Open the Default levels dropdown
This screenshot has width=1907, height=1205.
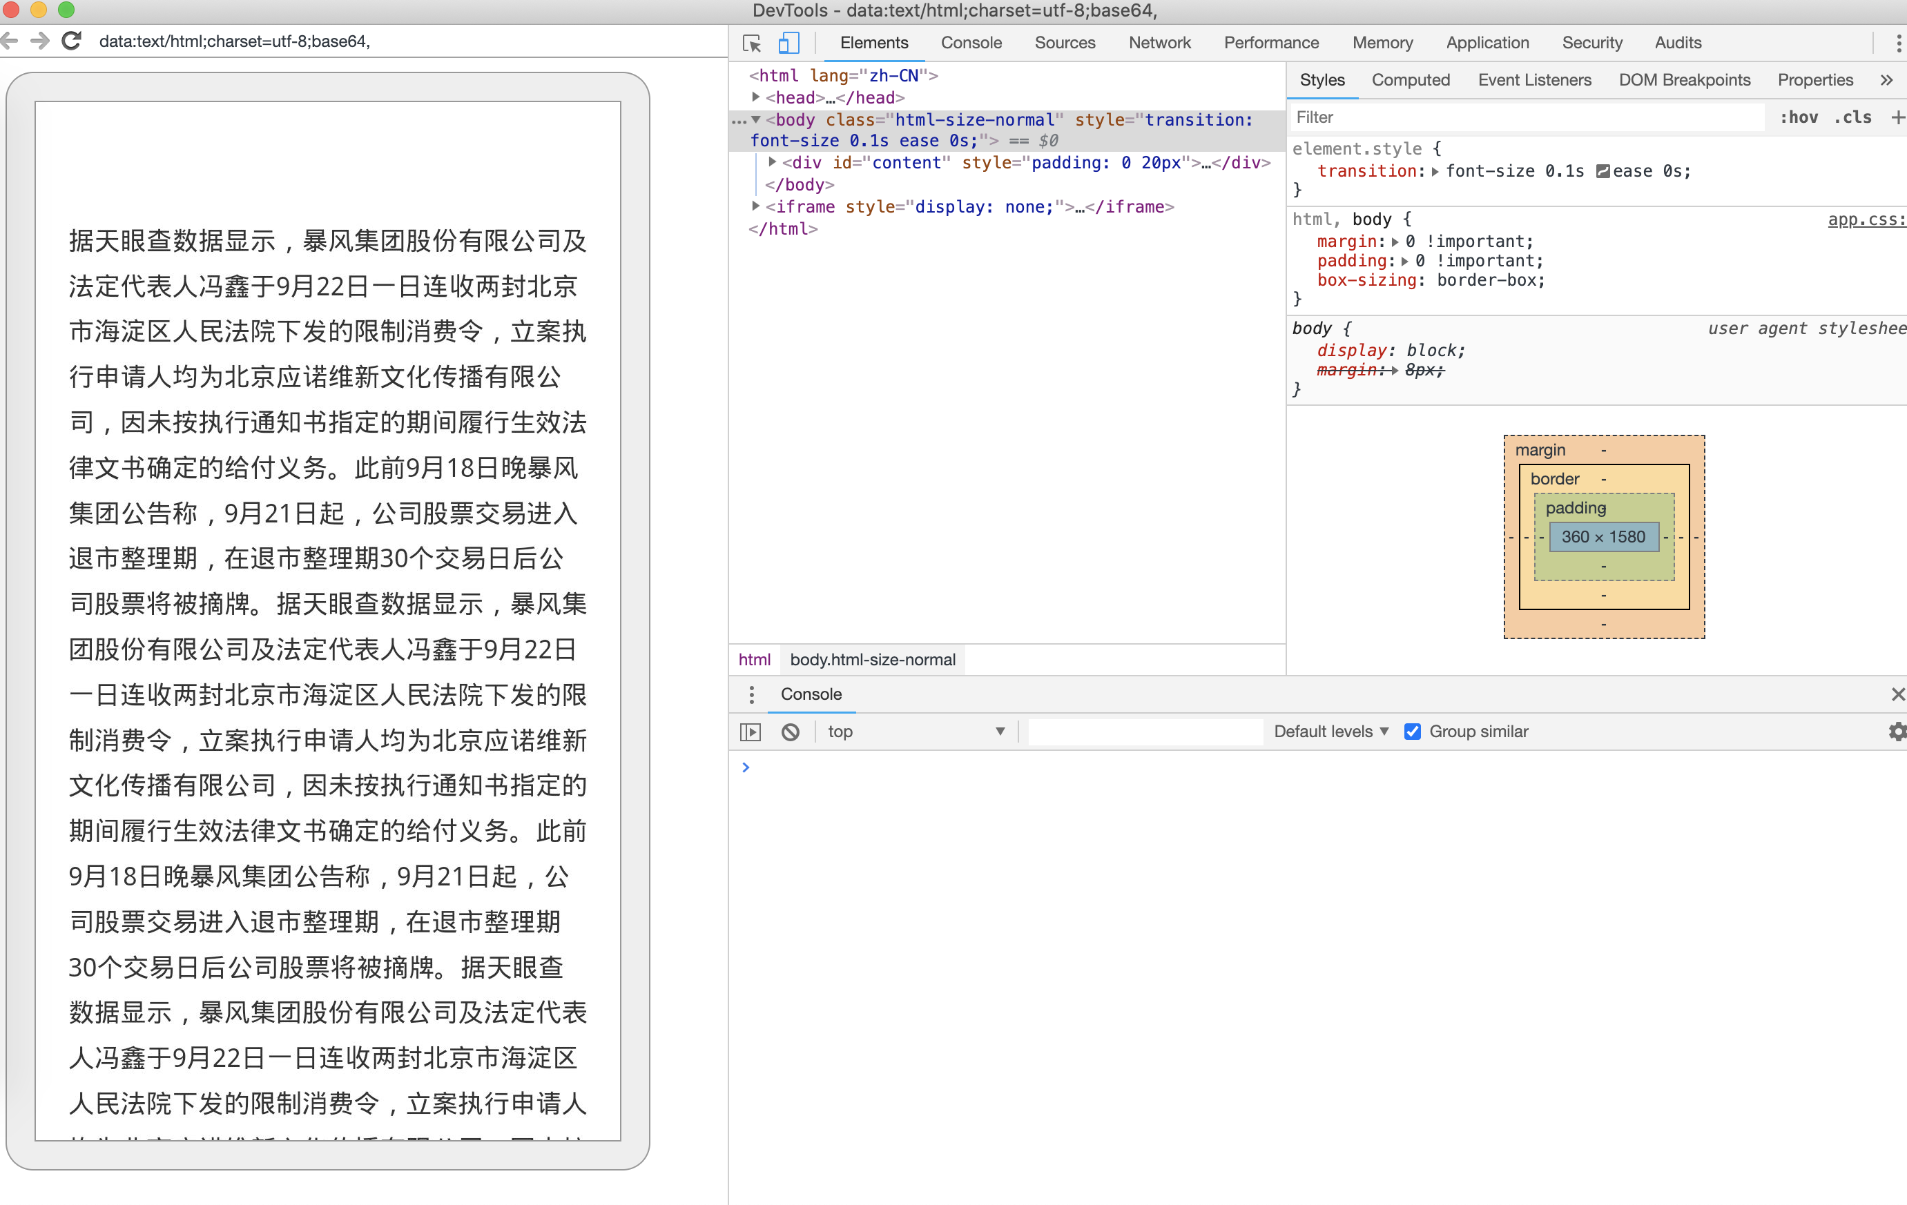click(x=1330, y=732)
